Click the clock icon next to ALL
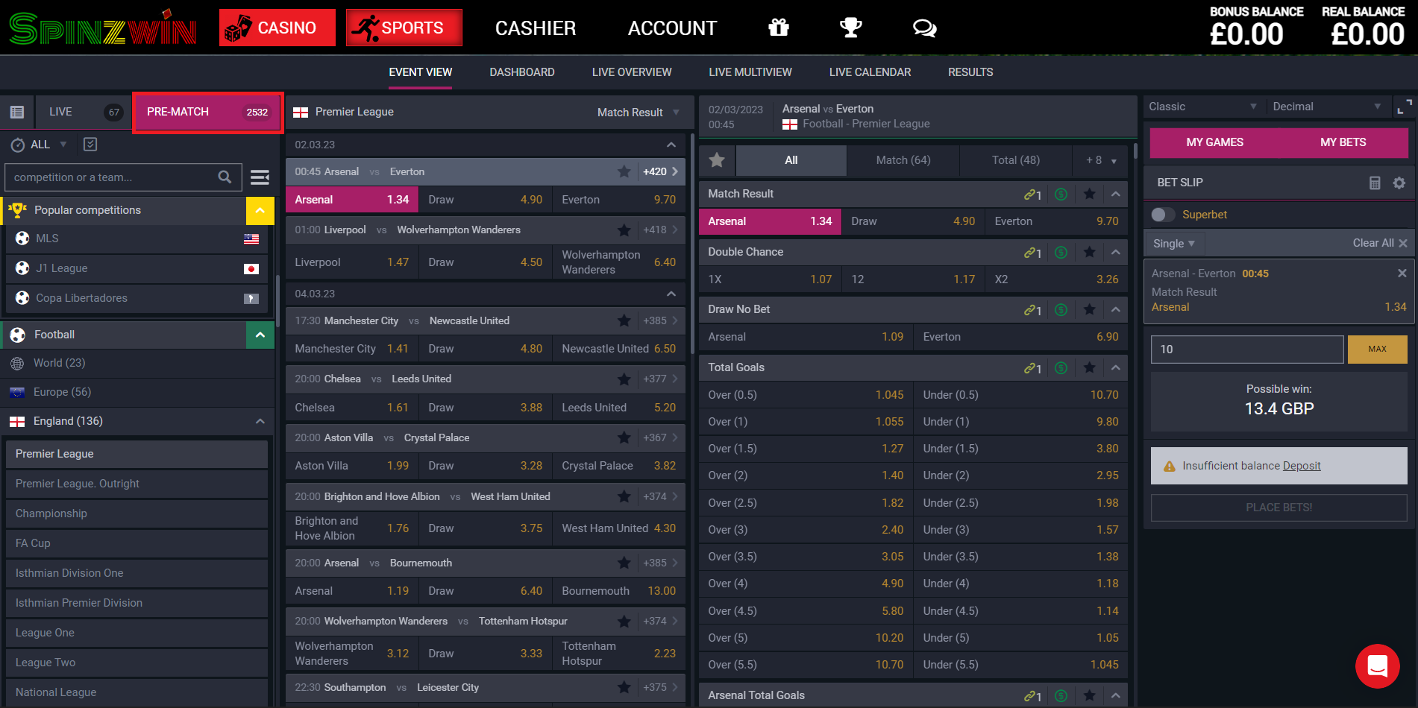The image size is (1418, 708). click(17, 145)
